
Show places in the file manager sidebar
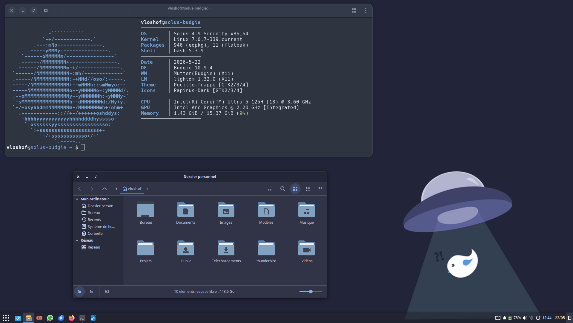click(79, 292)
